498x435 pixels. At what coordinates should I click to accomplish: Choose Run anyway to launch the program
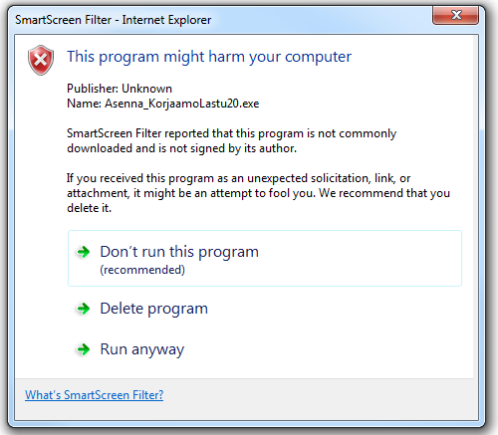pyautogui.click(x=142, y=349)
